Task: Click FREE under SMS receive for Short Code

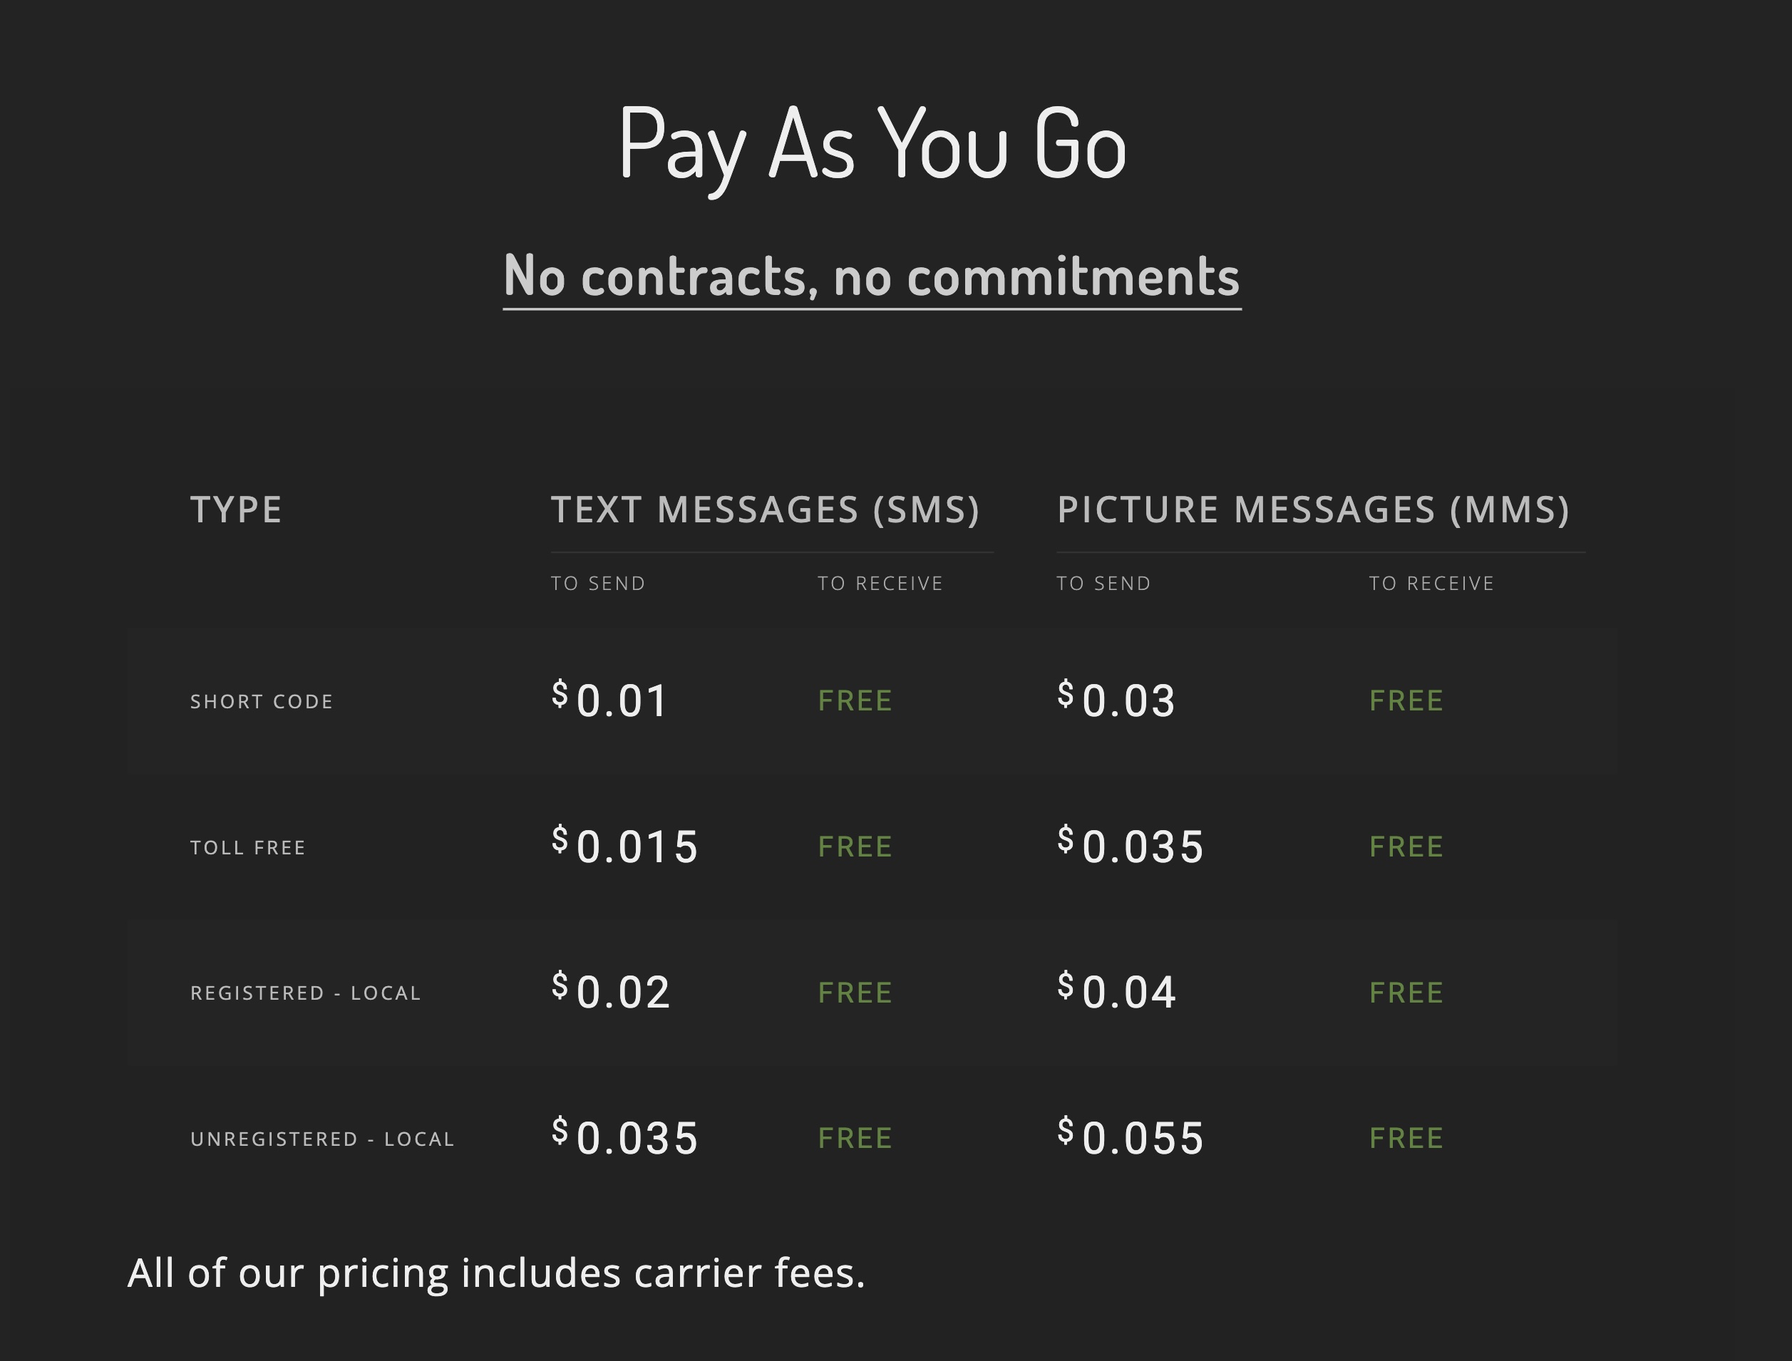Action: (x=855, y=700)
